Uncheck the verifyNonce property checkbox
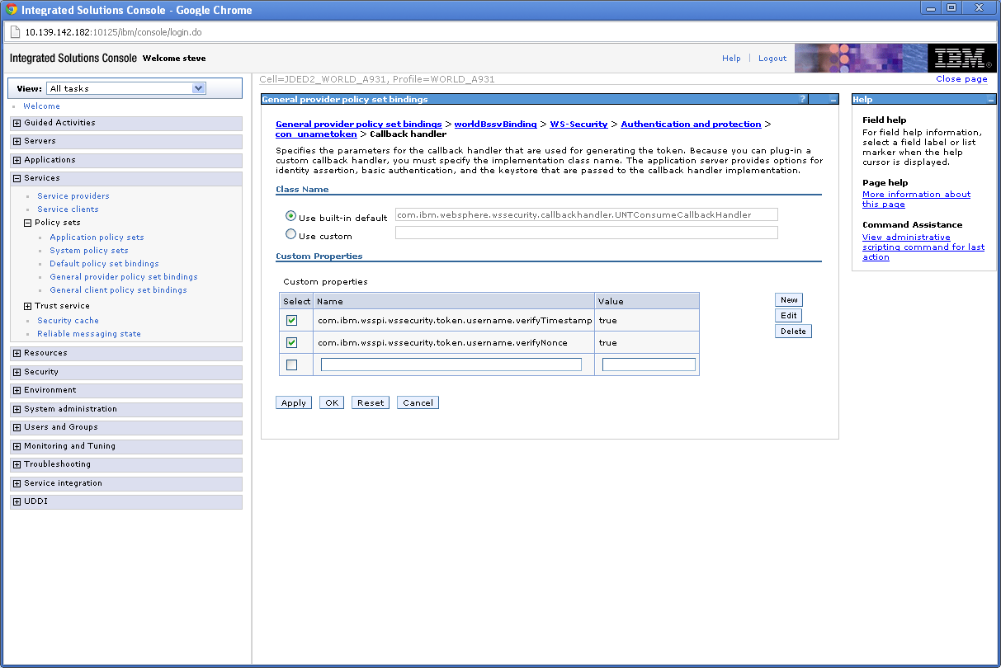Viewport: 1001px width, 668px height. 291,342
